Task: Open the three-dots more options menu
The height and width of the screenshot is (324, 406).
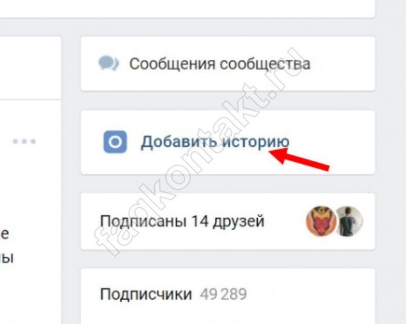Action: [24, 141]
